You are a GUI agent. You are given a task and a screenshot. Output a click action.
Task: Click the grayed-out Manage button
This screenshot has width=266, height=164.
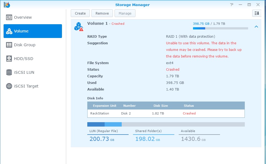(x=125, y=13)
